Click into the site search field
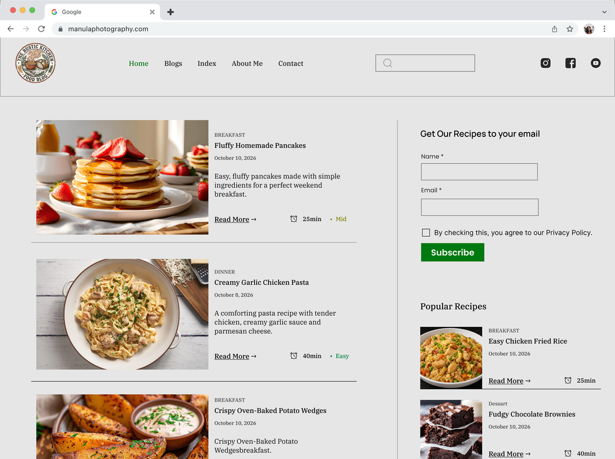The image size is (615, 459). pyautogui.click(x=425, y=63)
